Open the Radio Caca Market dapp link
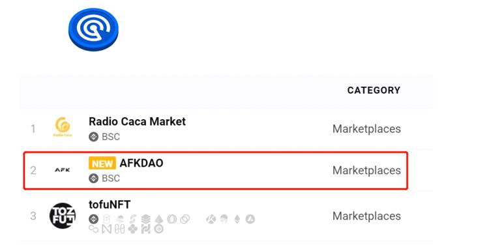The height and width of the screenshot is (247, 502). click(137, 121)
